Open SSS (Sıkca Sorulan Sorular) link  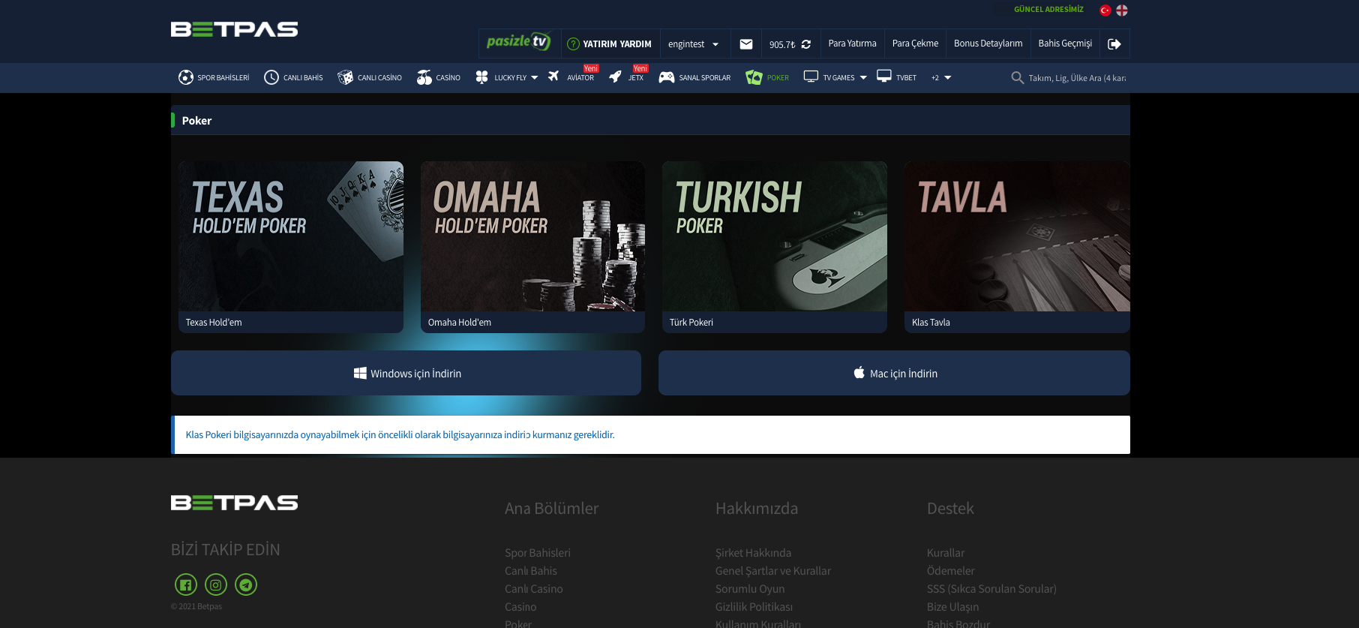(x=991, y=589)
